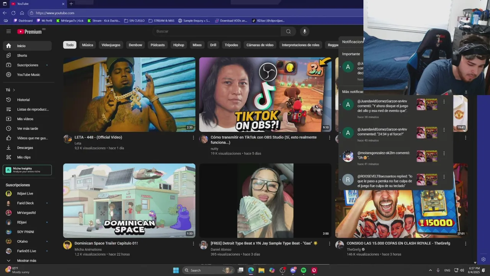The width and height of the screenshot is (490, 276).
Task: Open Farlin05 Live subscription channel
Action: click(27, 251)
